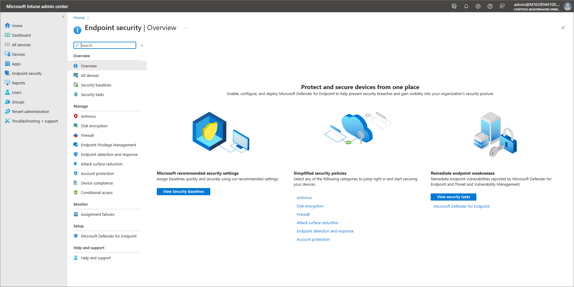
Task: Open the notifications bell
Action: [x=466, y=6]
